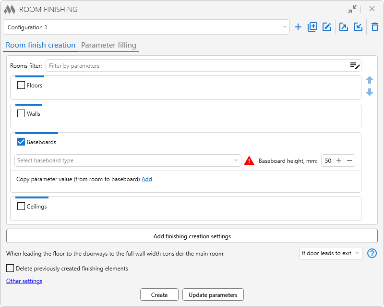Switch to the Parameter filling tab

pos(108,45)
